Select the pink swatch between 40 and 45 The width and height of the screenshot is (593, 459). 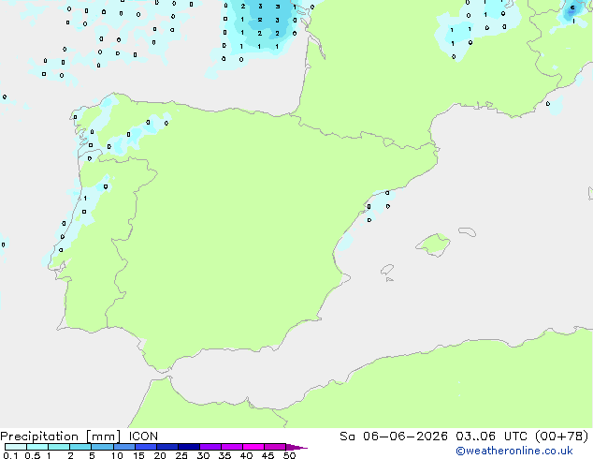[253, 447]
